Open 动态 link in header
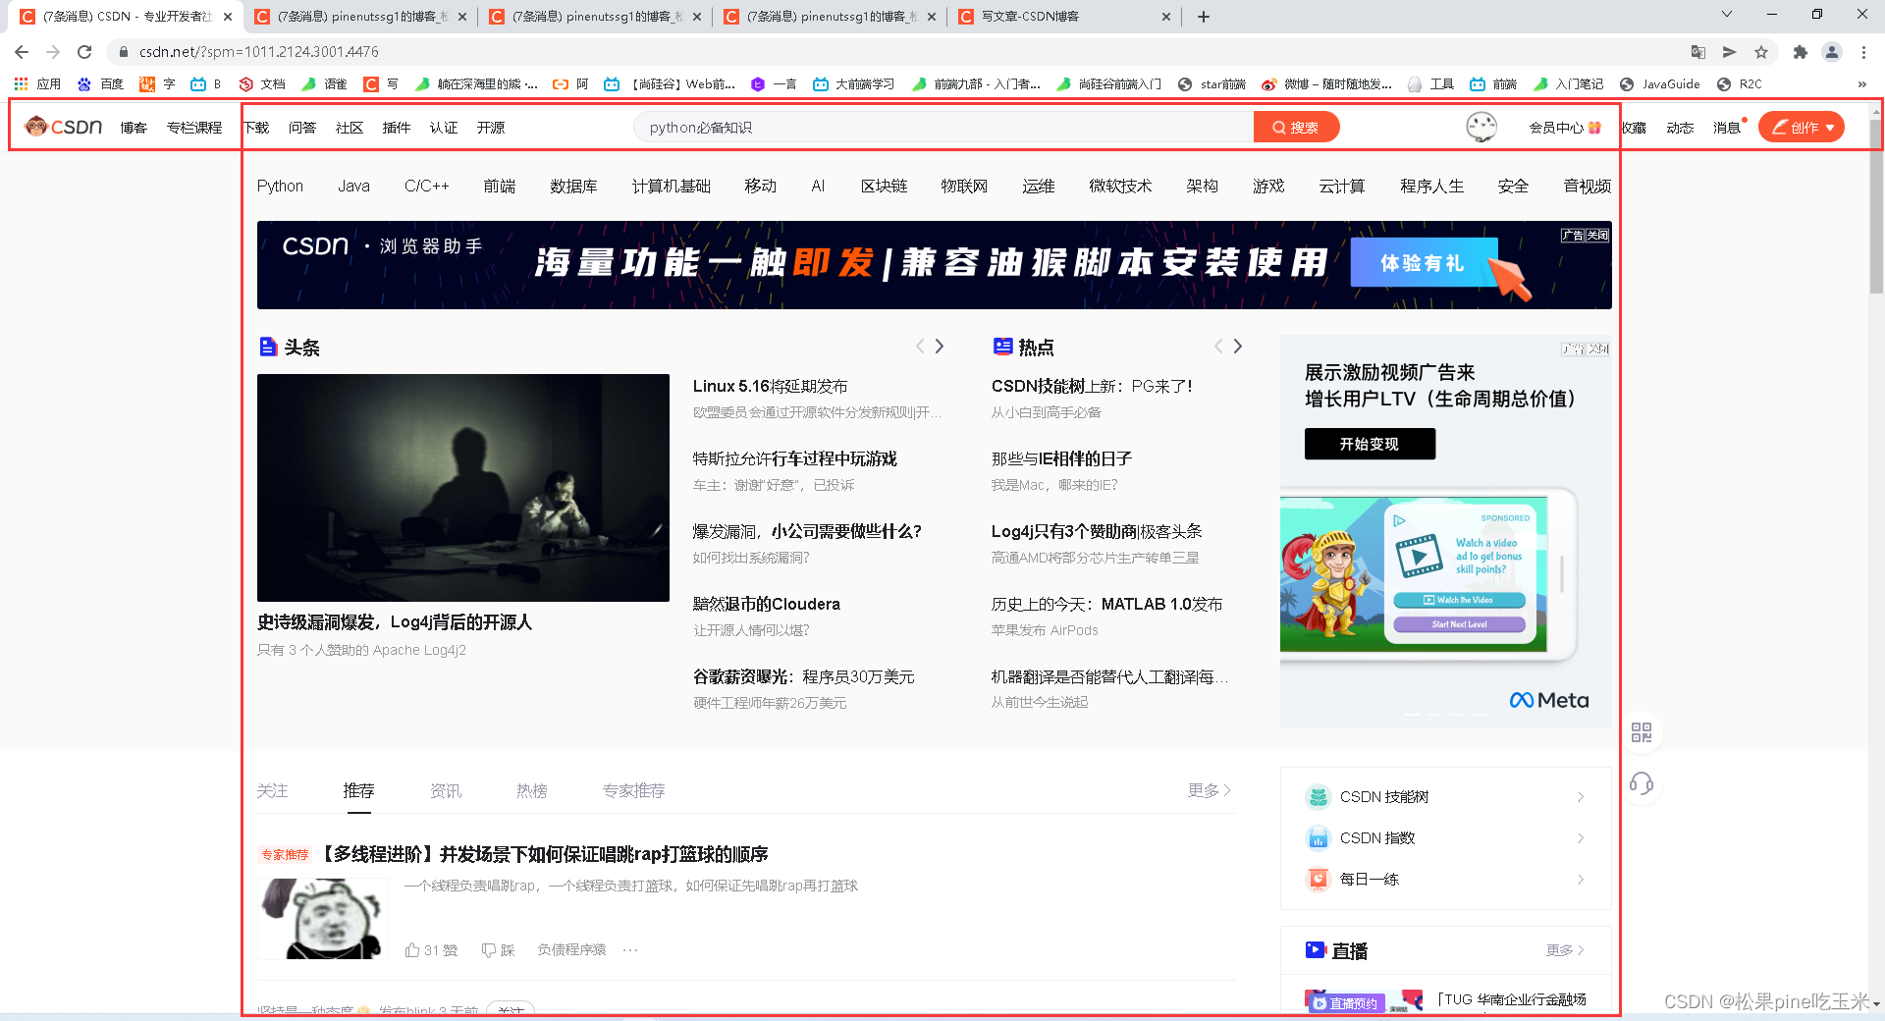 [x=1680, y=128]
